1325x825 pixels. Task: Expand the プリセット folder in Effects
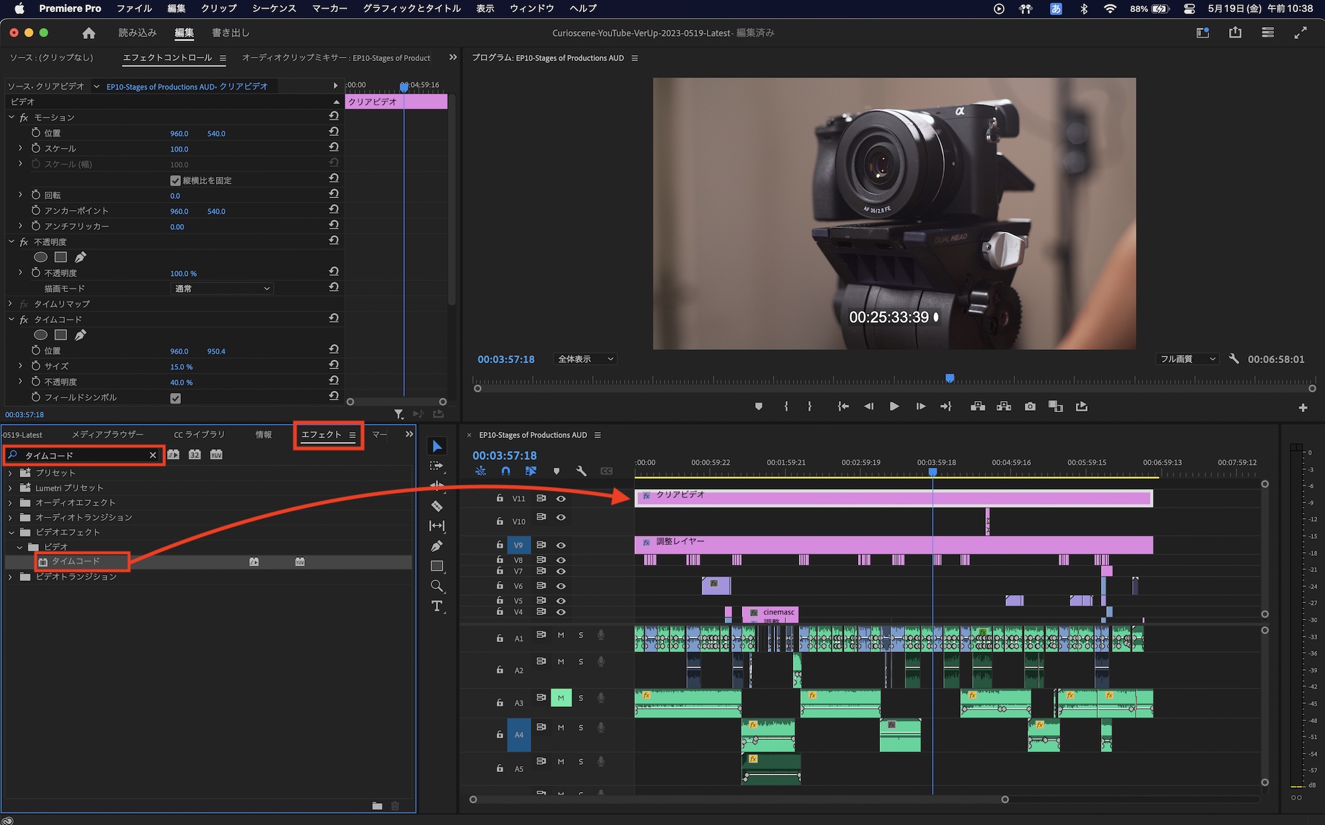[x=10, y=473]
